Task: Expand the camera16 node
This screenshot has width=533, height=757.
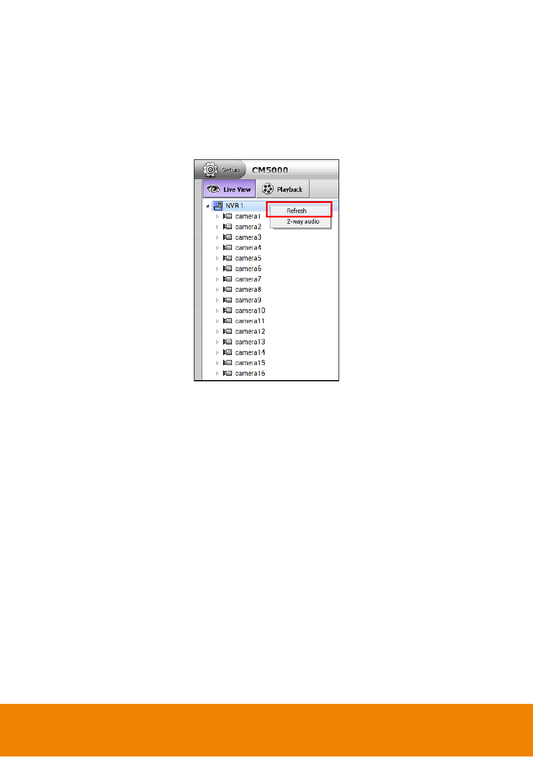Action: tap(217, 373)
